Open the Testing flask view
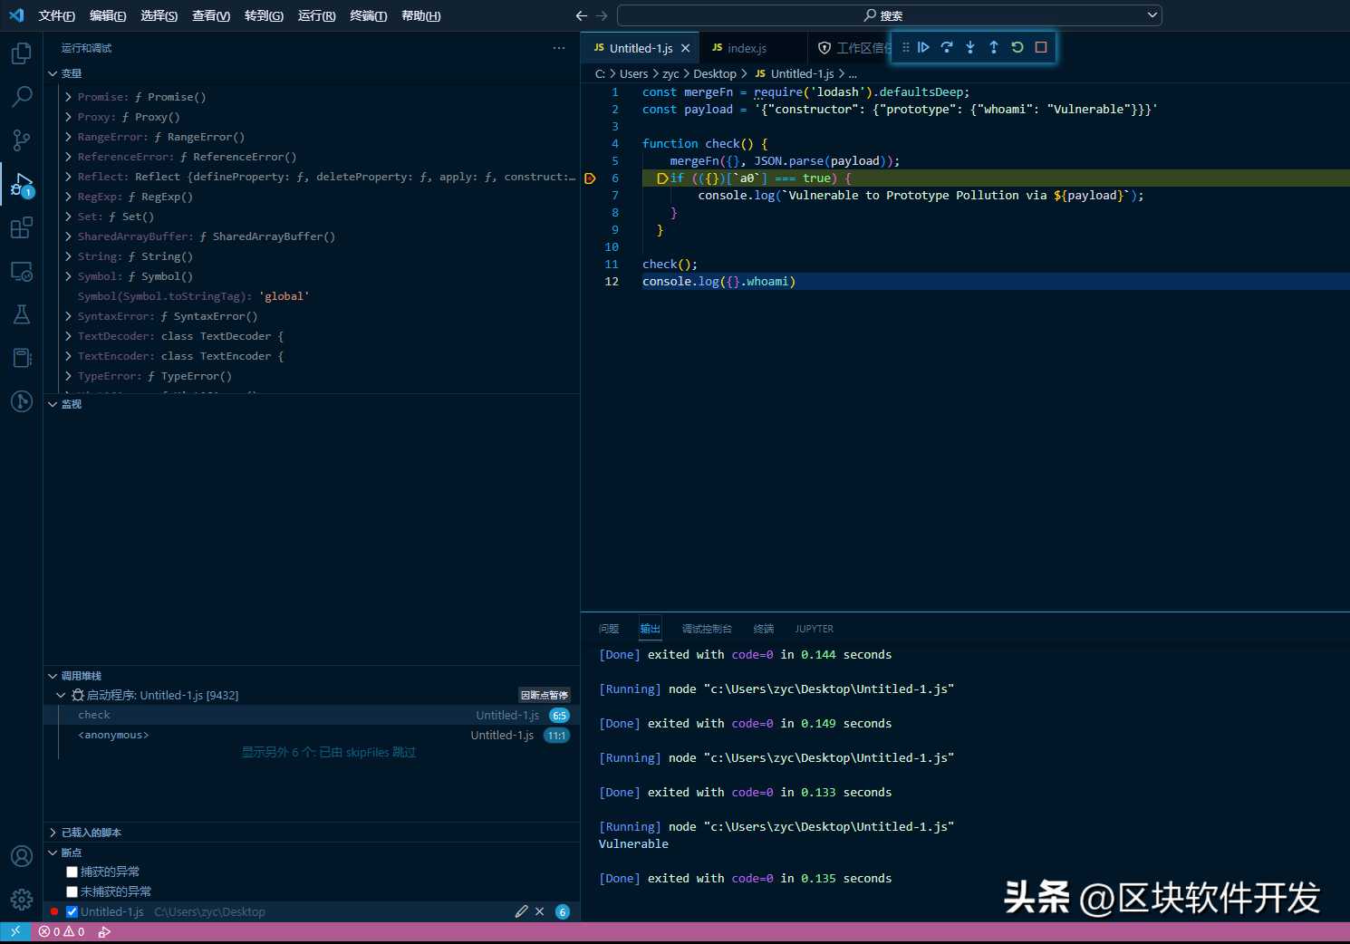Viewport: 1350px width, 944px height. click(x=22, y=314)
